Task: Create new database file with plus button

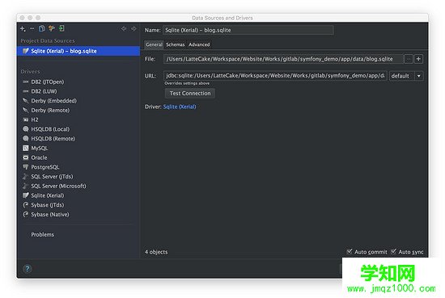Action: (x=418, y=59)
